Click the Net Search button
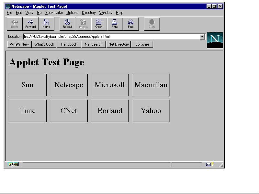259x194 pixels. coord(94,44)
